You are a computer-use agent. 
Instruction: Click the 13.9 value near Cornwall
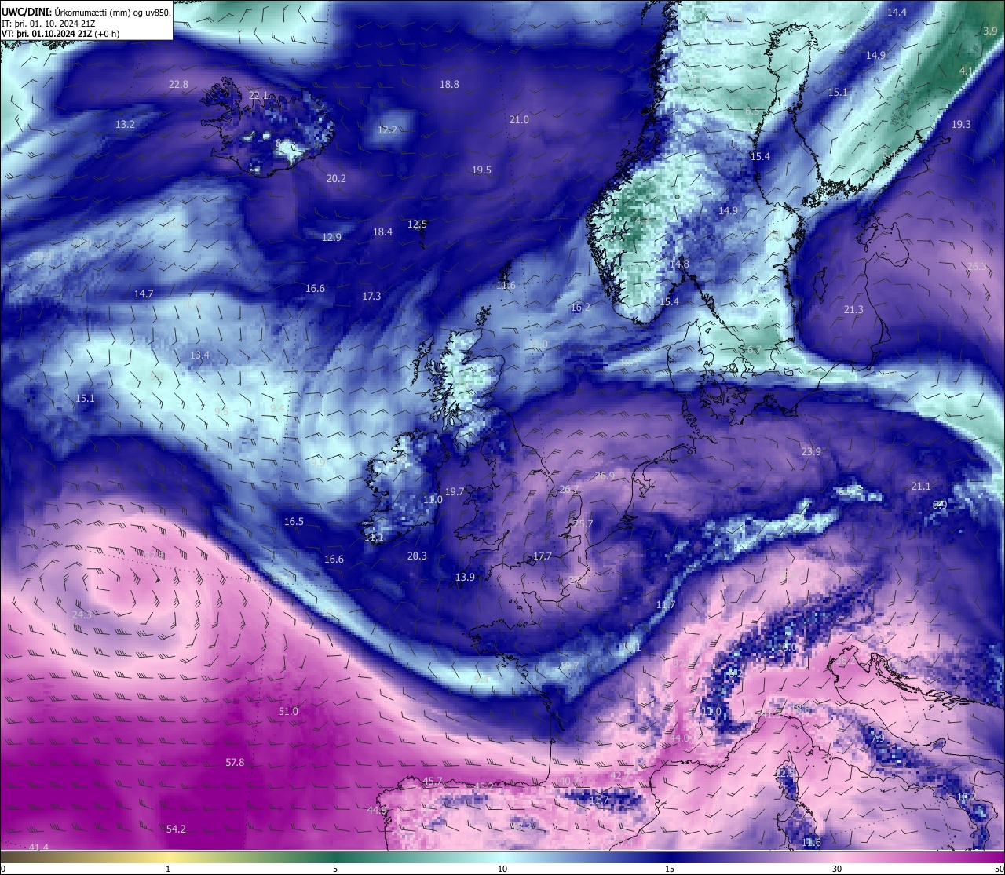click(x=465, y=577)
